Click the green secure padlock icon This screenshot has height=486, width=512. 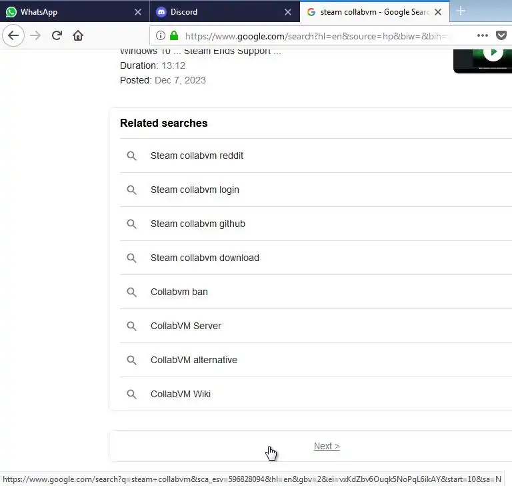174,35
